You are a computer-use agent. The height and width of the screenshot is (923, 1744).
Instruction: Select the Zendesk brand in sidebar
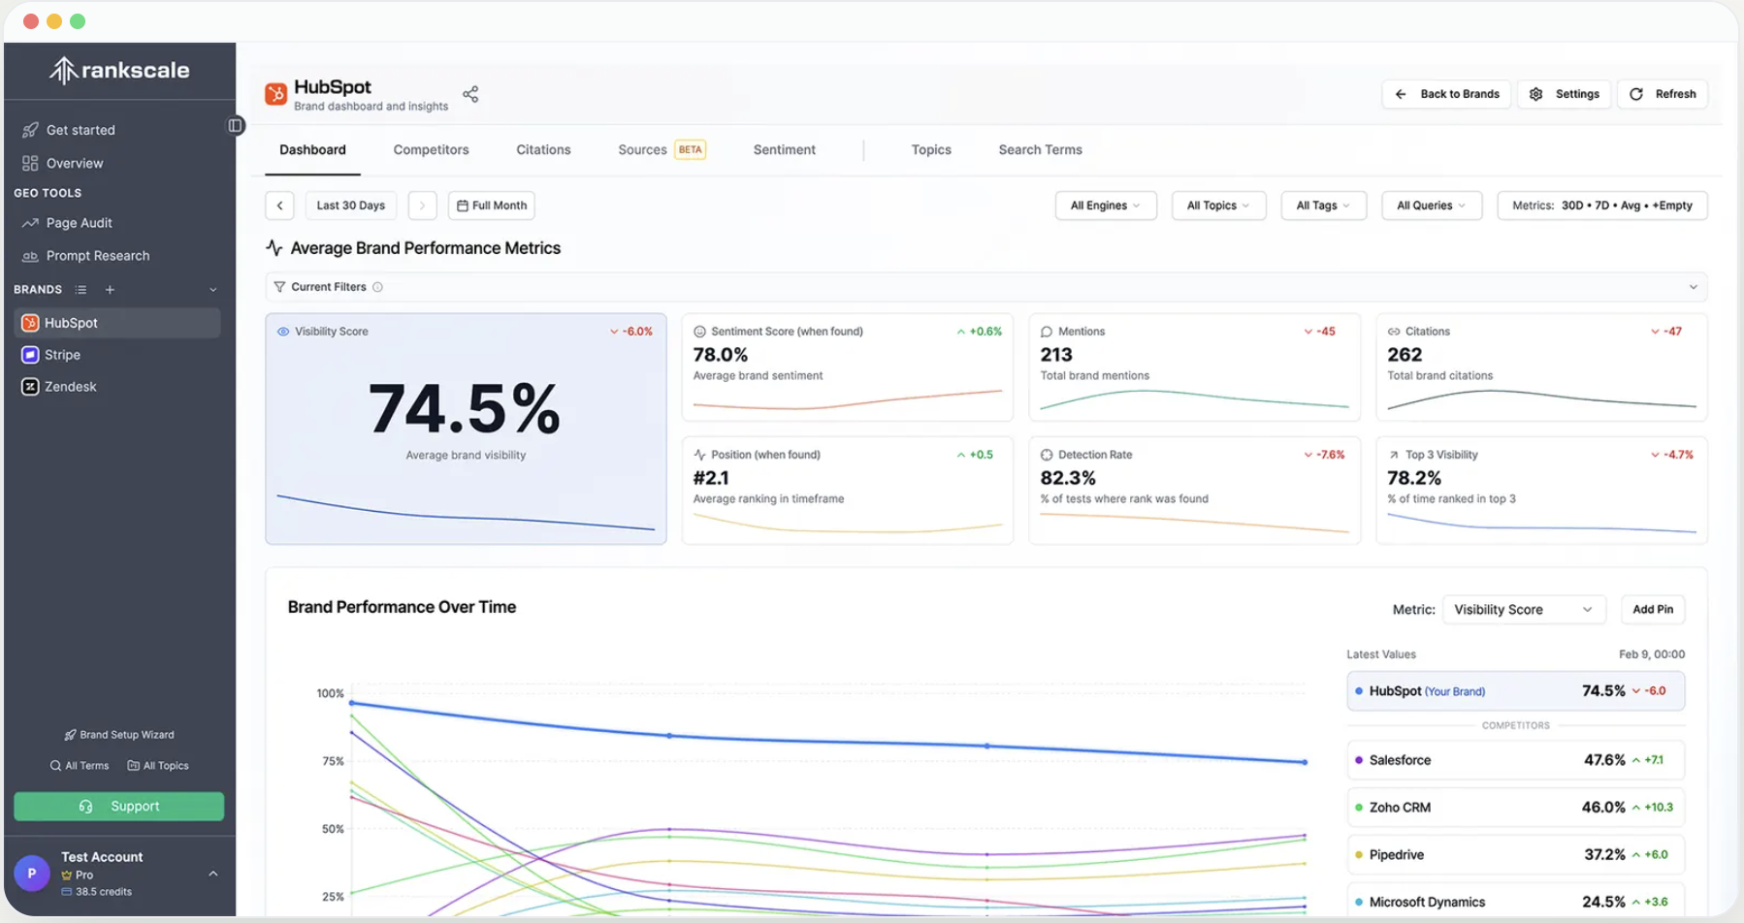pos(117,387)
